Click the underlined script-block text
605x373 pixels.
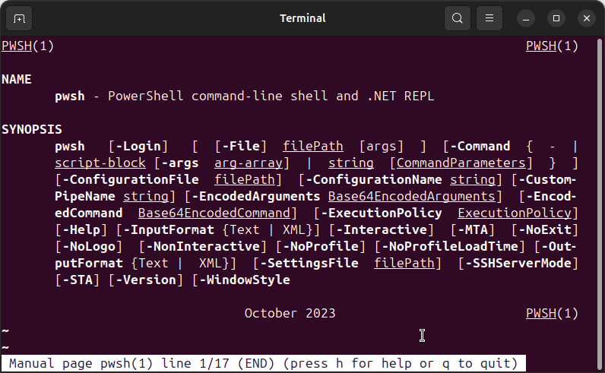click(100, 163)
